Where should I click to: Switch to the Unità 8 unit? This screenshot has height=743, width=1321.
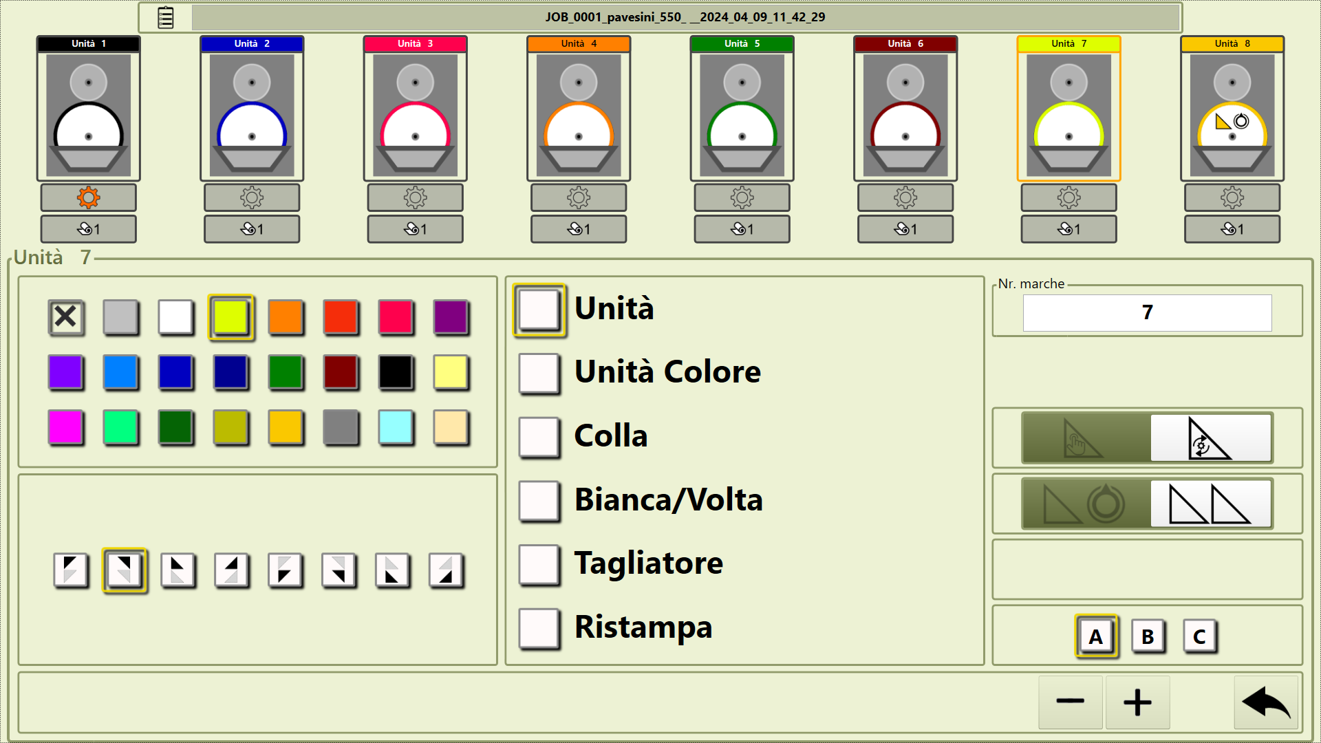pos(1232,110)
